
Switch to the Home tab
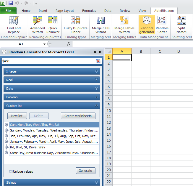(x=26, y=11)
